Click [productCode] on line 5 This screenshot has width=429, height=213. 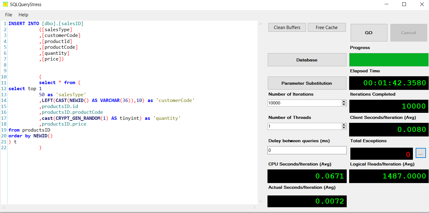click(60, 47)
